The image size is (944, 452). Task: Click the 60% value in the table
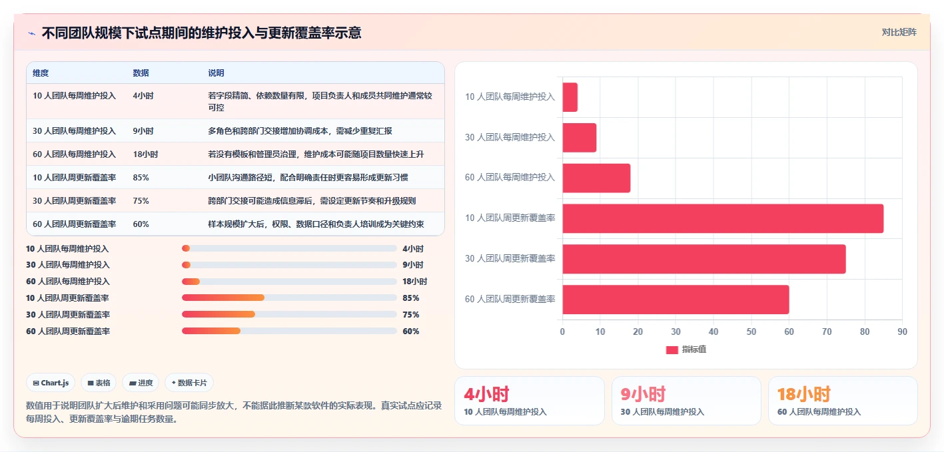(x=141, y=224)
